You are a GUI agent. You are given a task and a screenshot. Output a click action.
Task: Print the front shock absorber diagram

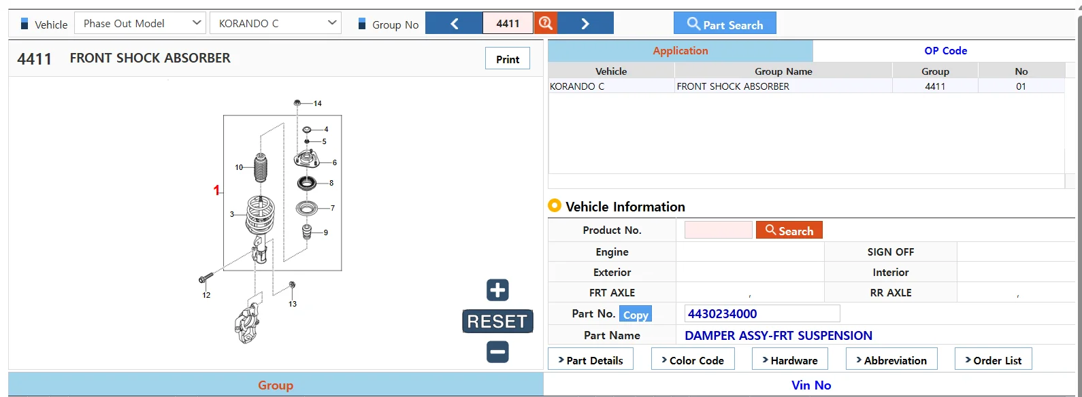(508, 59)
